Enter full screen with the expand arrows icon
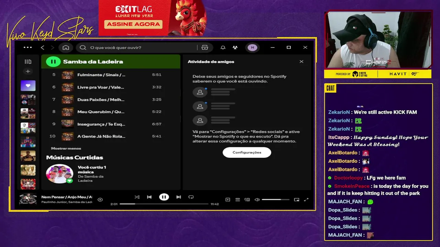This screenshot has height=247, width=440. [x=306, y=200]
